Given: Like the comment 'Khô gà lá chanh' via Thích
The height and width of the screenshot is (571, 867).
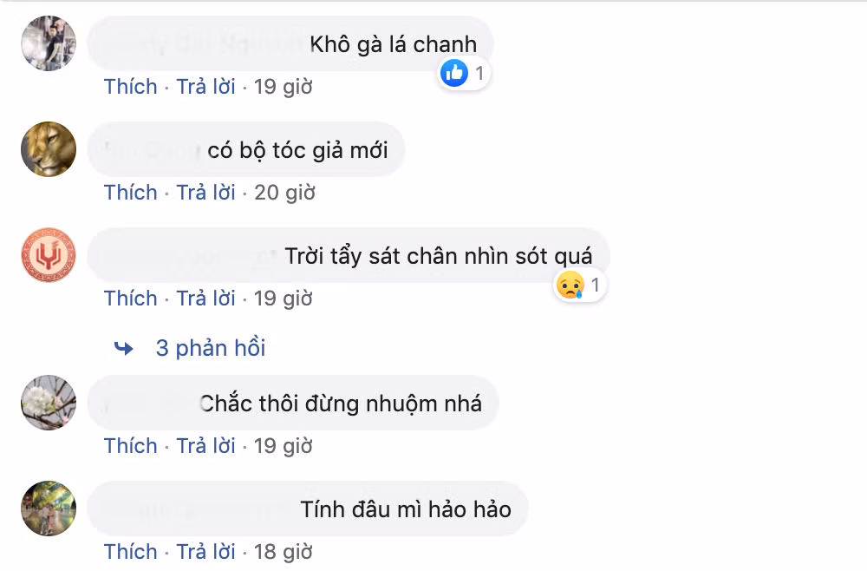Looking at the screenshot, I should tap(131, 87).
